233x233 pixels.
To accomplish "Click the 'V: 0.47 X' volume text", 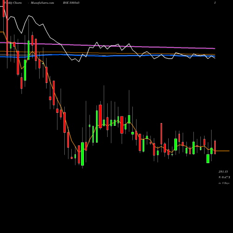I will tap(224, 177).
